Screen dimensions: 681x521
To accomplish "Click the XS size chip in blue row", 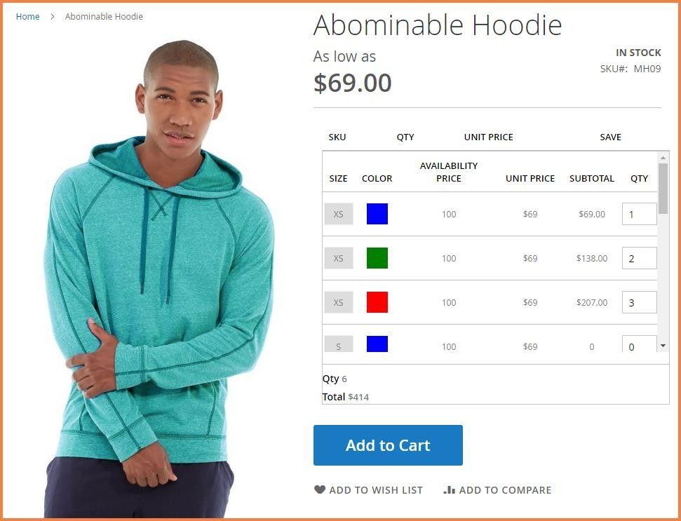I will coord(338,214).
